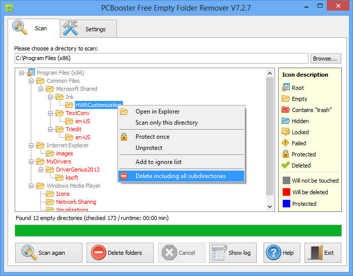The height and width of the screenshot is (276, 353).
Task: Collapse the Internet Explorer node
Action: (x=31, y=145)
